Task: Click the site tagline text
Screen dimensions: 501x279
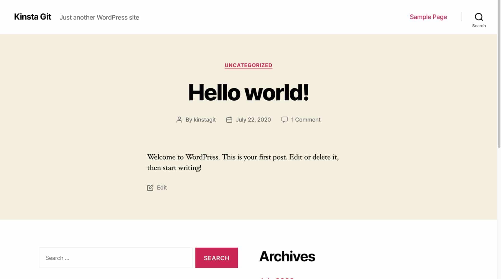Action: tap(99, 17)
